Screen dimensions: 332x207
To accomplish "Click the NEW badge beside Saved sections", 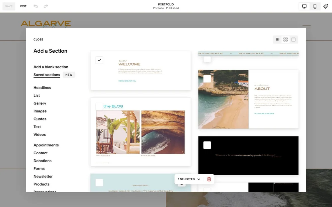I will (x=69, y=75).
